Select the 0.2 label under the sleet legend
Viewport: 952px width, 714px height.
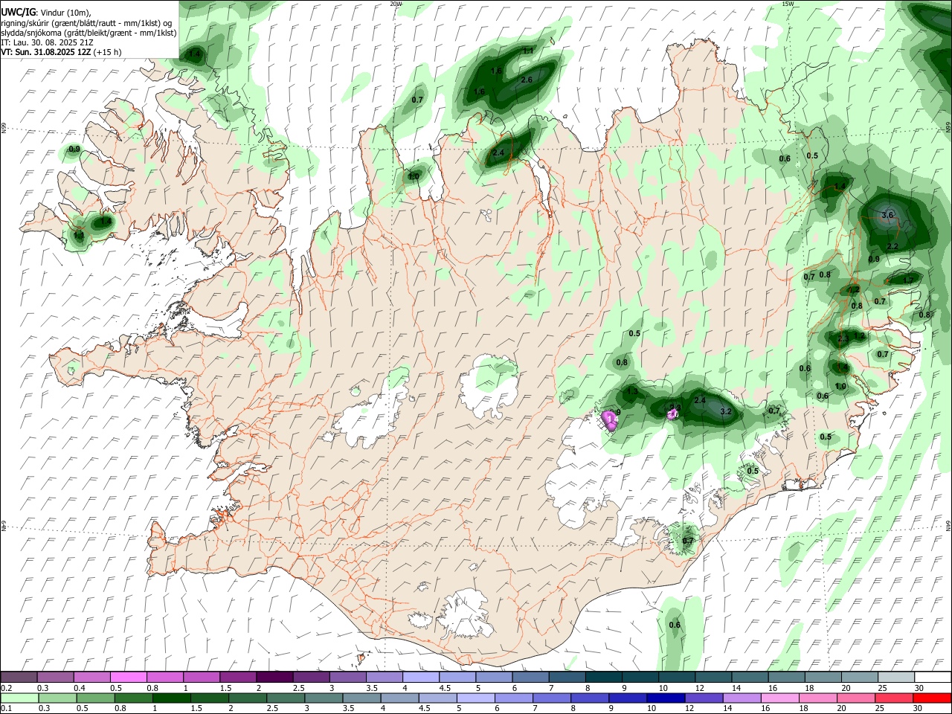pos(6,688)
